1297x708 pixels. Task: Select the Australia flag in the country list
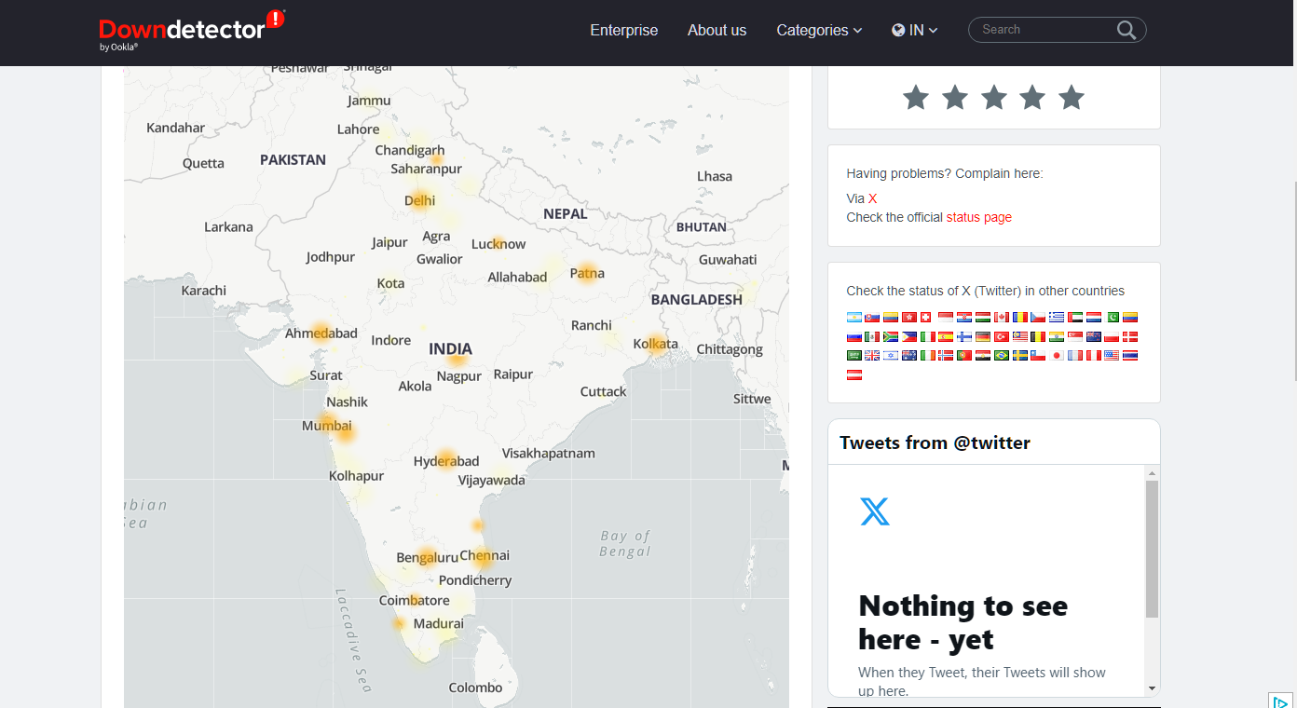(x=908, y=356)
